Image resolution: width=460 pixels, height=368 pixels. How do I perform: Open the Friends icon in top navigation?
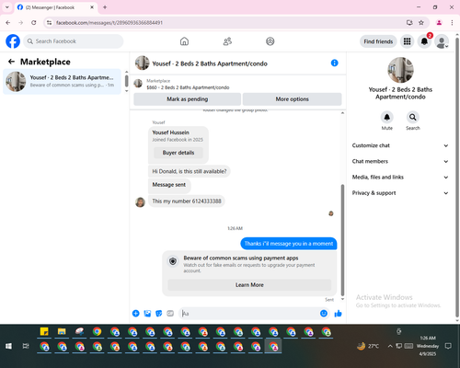coord(227,41)
